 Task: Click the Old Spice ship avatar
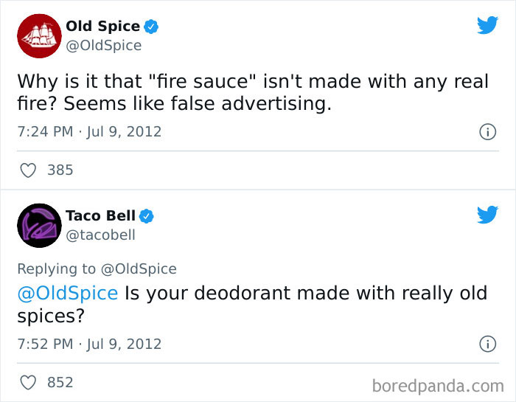coord(39,35)
